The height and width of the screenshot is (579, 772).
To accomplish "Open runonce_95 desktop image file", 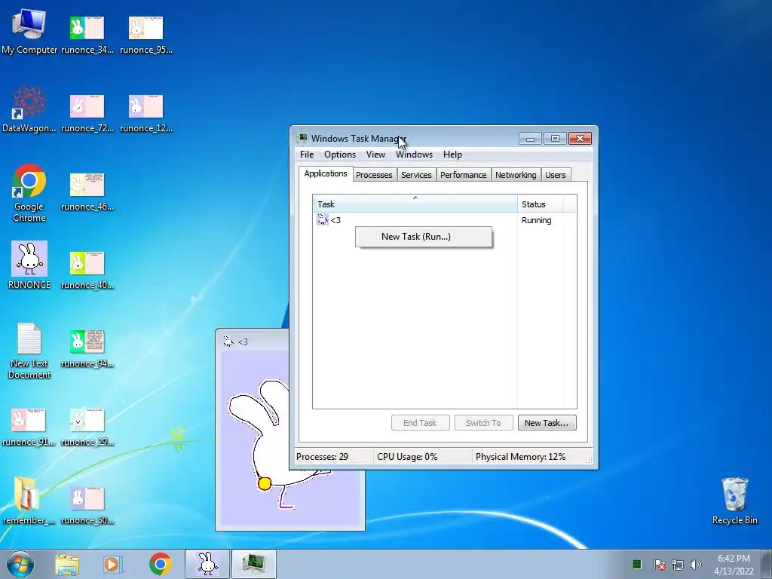I will coord(146,33).
